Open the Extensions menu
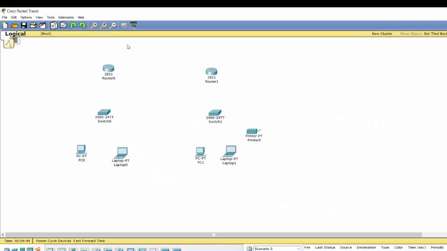The width and height of the screenshot is (447, 251). coord(66,17)
